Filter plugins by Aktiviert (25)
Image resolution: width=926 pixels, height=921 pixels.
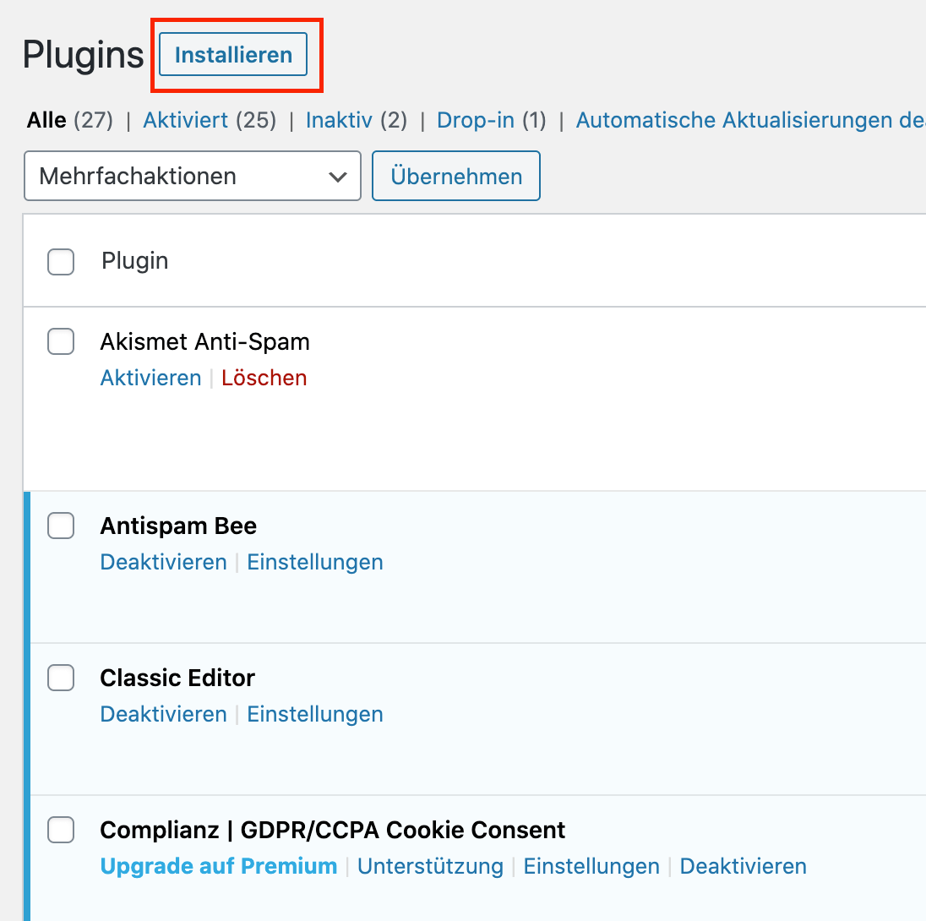(210, 120)
